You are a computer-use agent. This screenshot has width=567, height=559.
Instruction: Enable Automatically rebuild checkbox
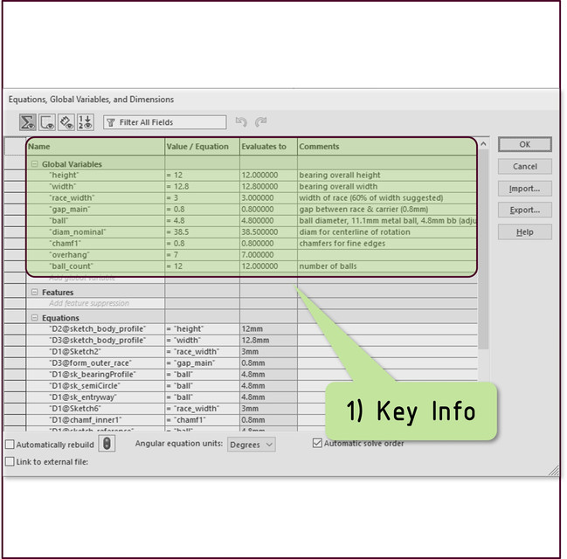click(10, 445)
